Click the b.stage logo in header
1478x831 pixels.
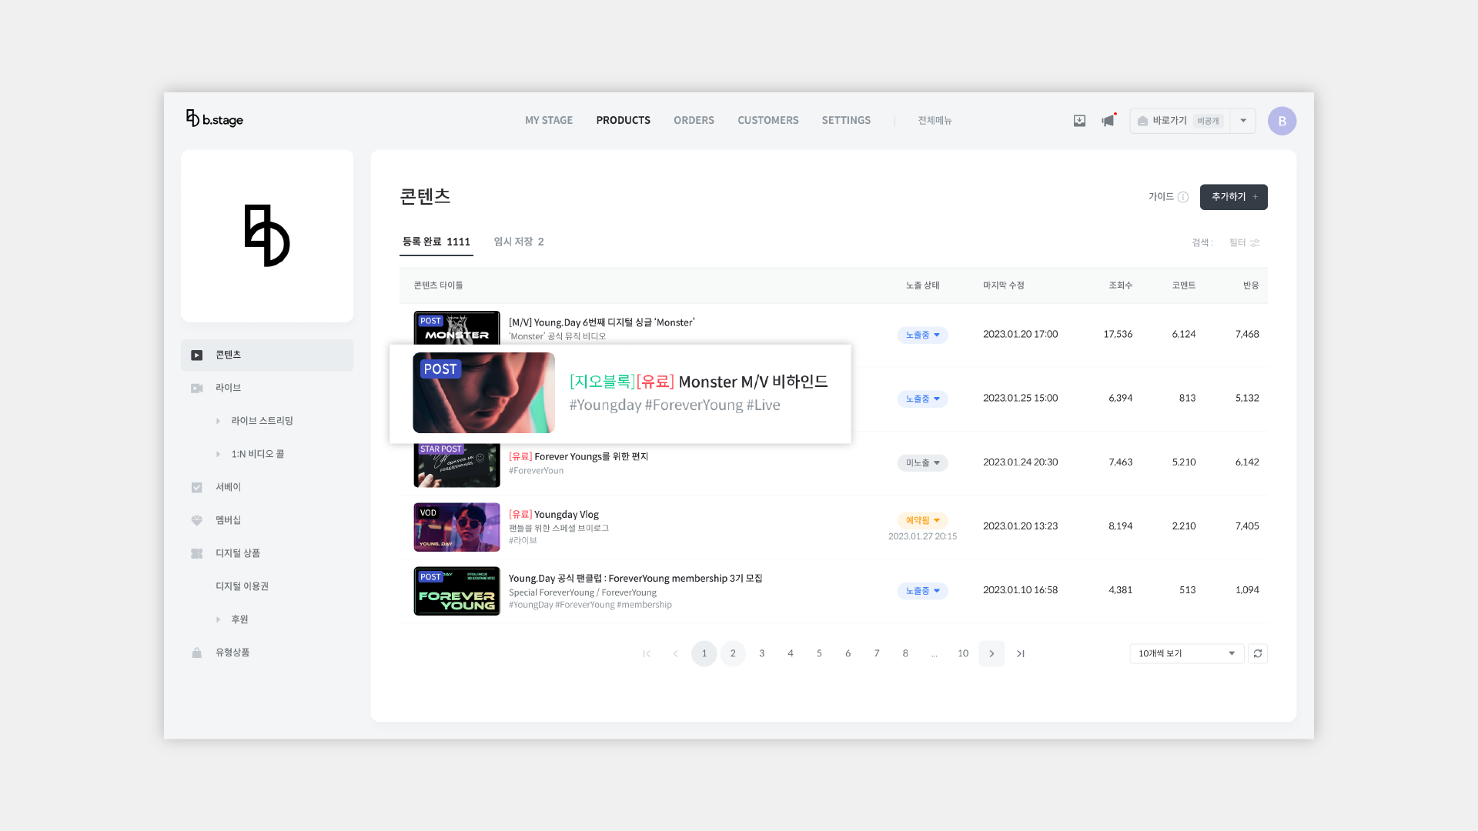[214, 119]
